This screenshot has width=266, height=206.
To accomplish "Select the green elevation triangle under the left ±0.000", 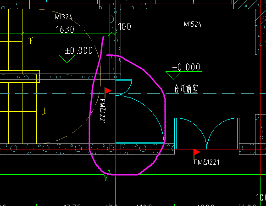I will 67,59.
